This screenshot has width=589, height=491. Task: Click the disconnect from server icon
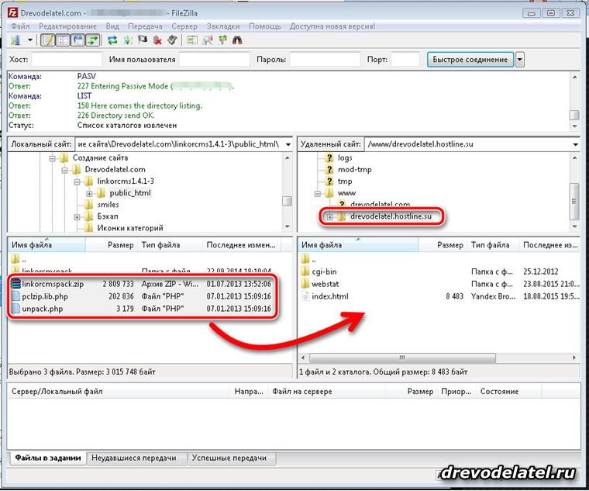coord(157,40)
